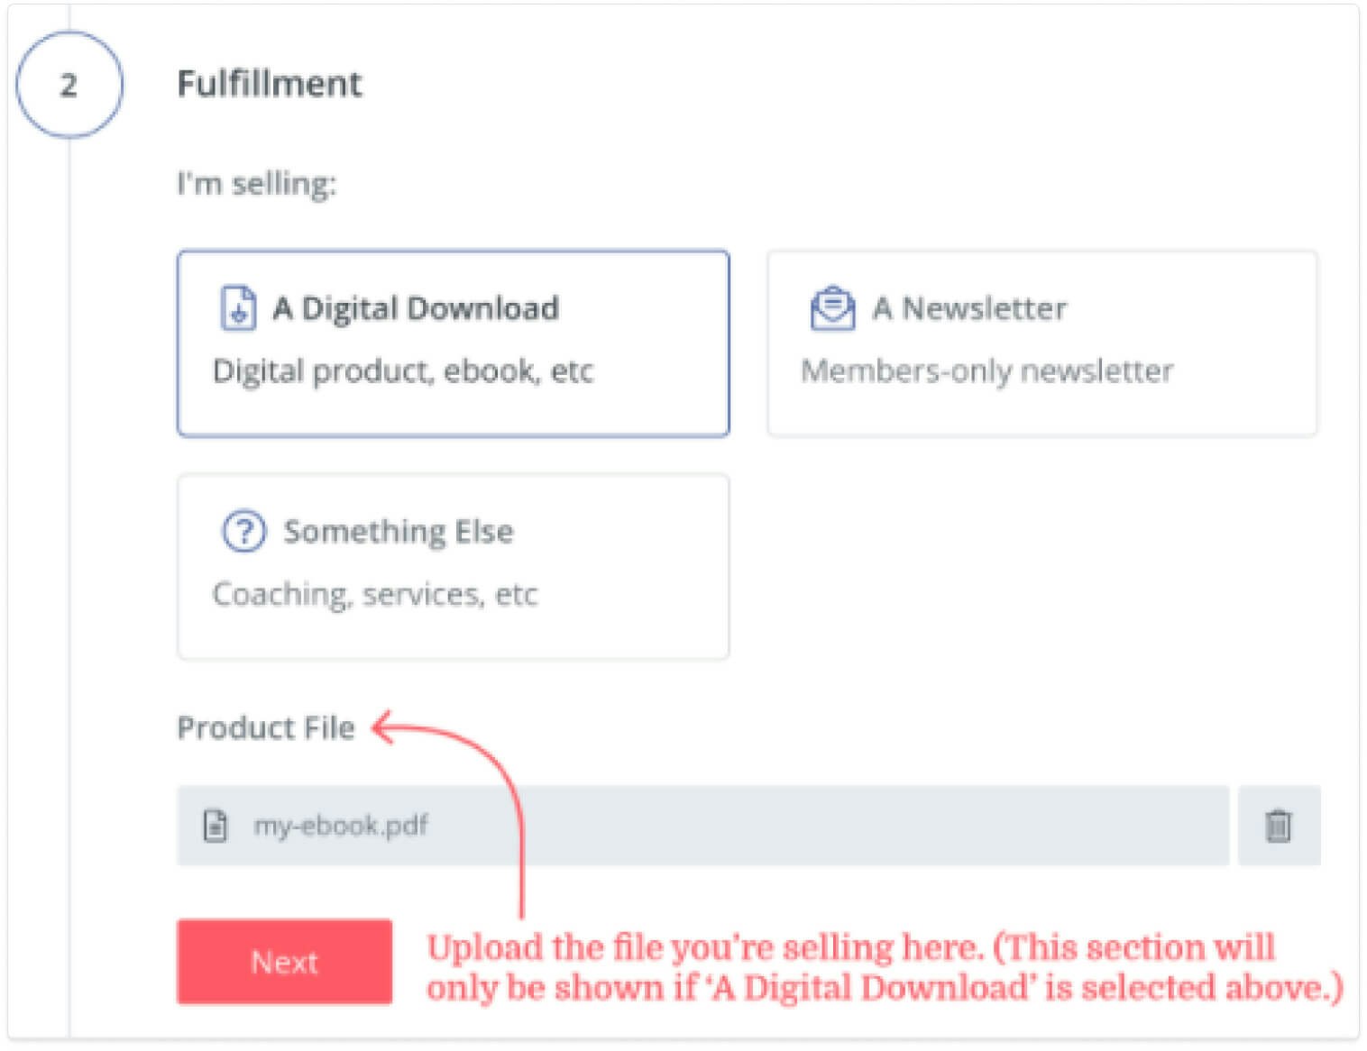The height and width of the screenshot is (1051, 1367).
Task: Select the Something Else option
Action: (x=454, y=566)
